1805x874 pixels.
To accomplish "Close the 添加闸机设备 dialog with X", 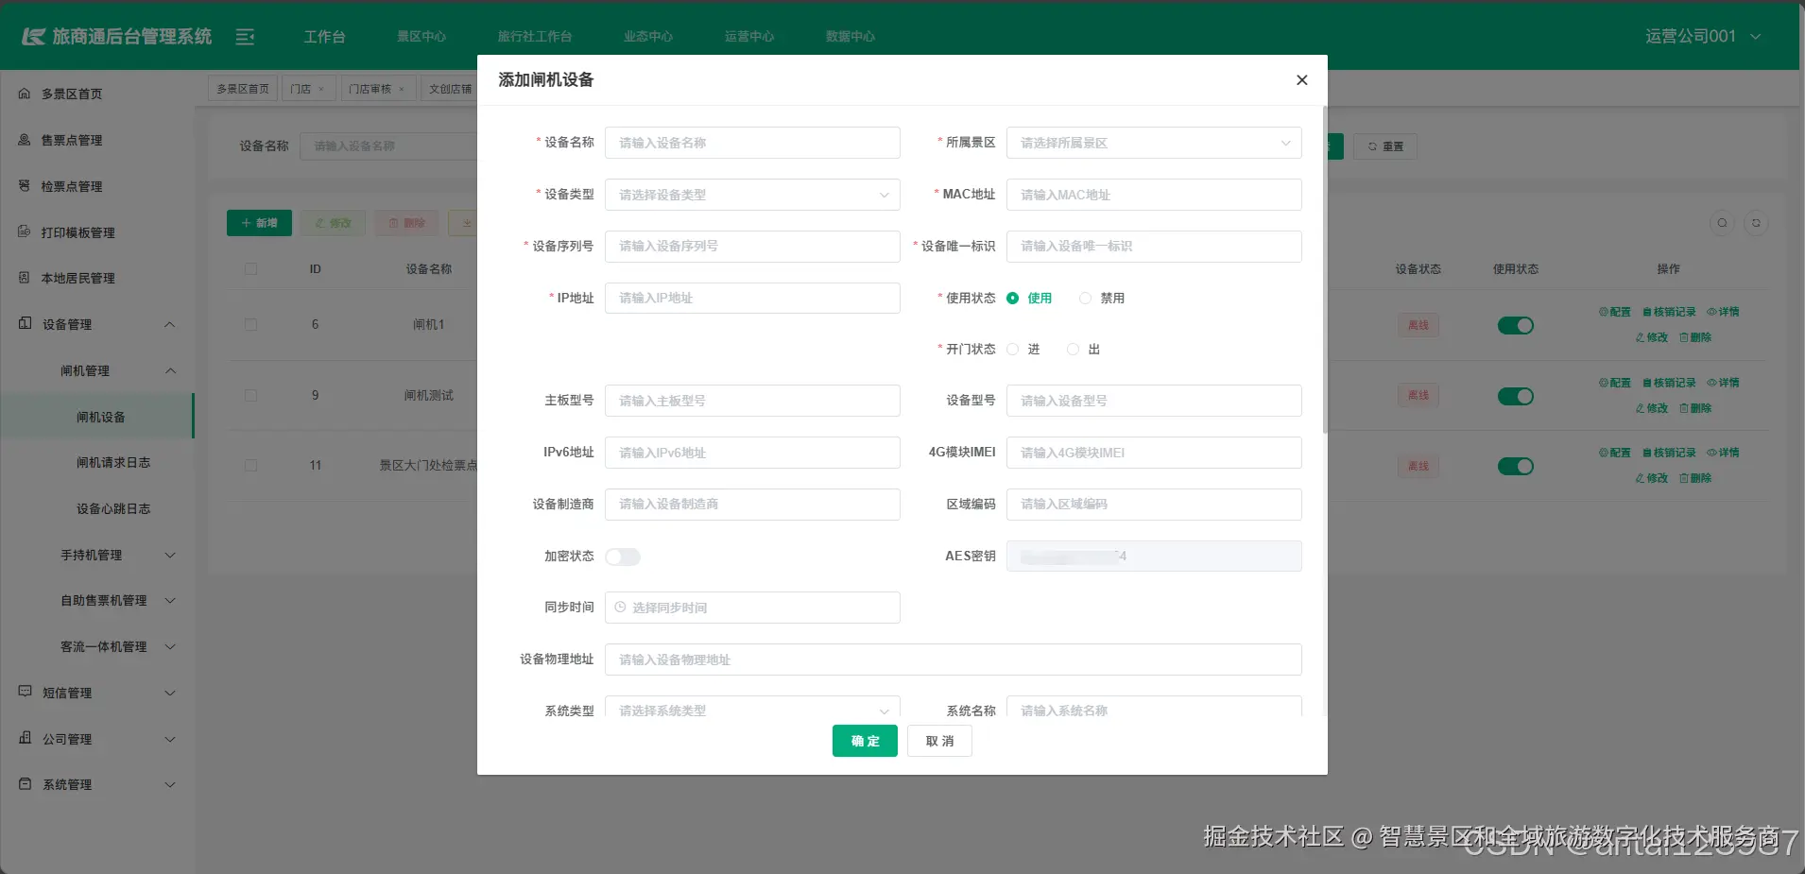I will click(x=1301, y=80).
